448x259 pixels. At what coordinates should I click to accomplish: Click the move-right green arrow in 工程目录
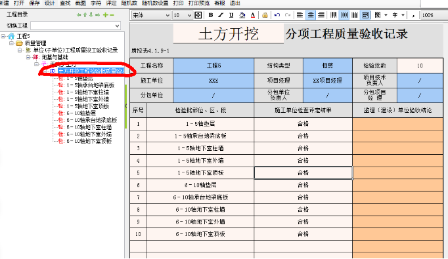pyautogui.click(x=97, y=15)
